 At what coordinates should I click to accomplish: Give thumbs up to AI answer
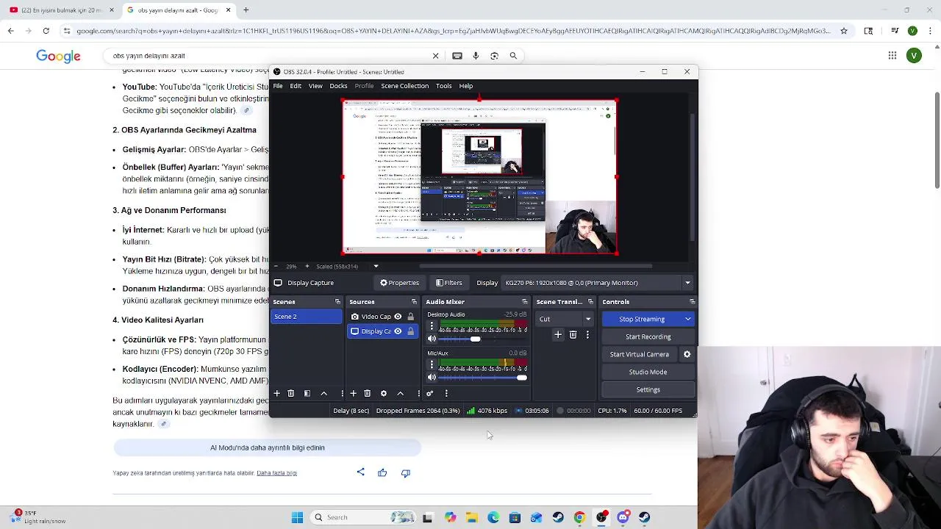382,472
